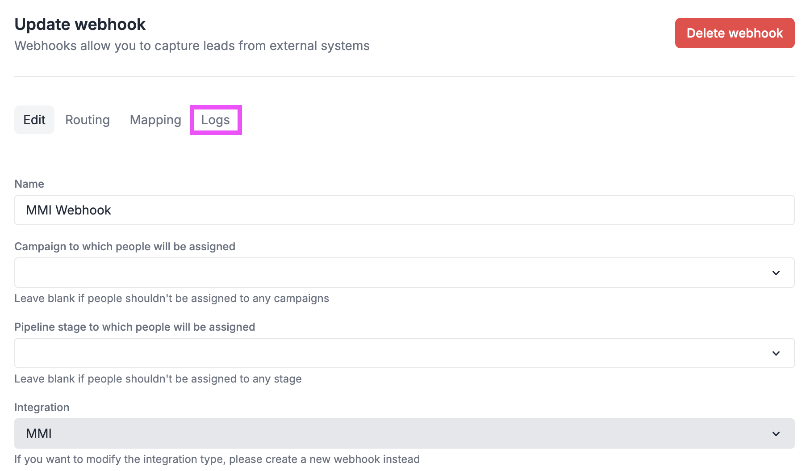Click the Delete webhook button

click(x=735, y=33)
